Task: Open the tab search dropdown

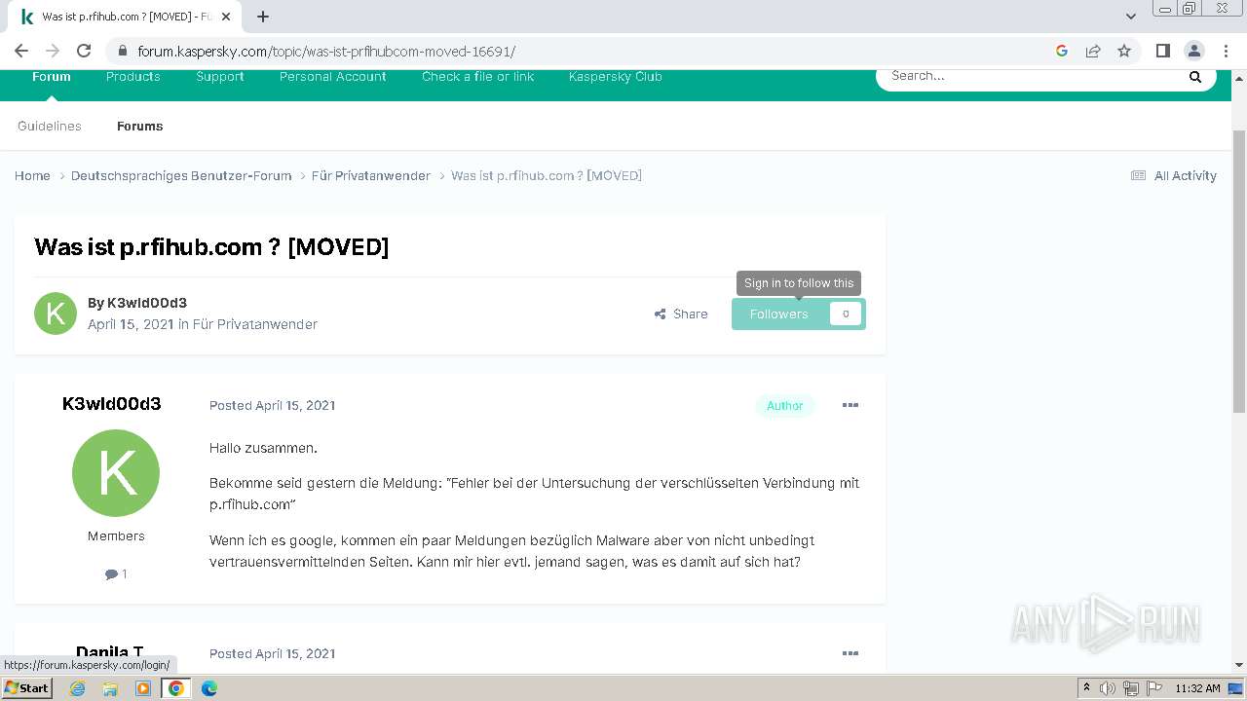Action: click(1131, 17)
